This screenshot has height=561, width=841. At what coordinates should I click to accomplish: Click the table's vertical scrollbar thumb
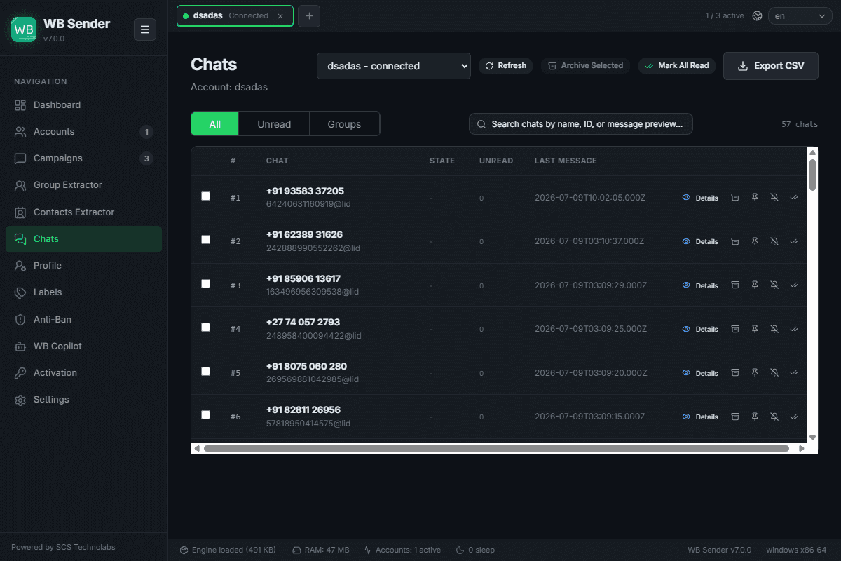pos(812,175)
